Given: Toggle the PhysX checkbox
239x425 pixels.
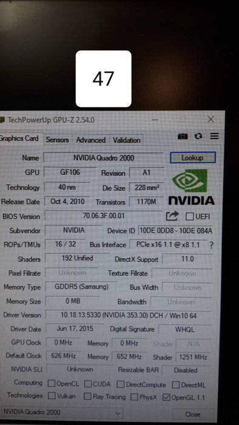Looking at the screenshot, I should [x=134, y=397].
